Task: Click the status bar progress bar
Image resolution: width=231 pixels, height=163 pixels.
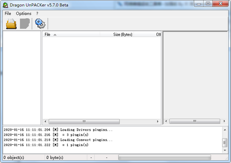Action: 164,157
